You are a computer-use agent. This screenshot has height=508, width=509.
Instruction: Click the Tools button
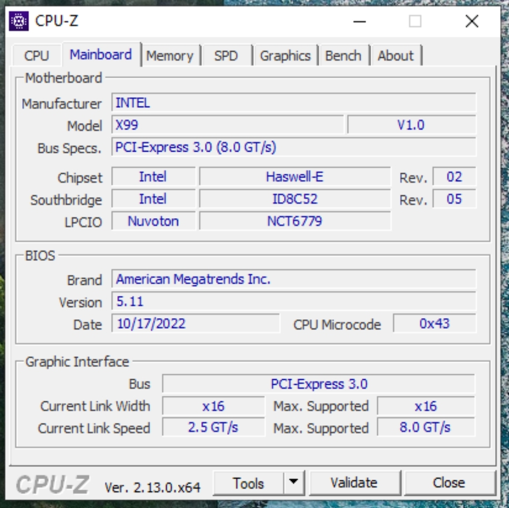[x=248, y=483]
